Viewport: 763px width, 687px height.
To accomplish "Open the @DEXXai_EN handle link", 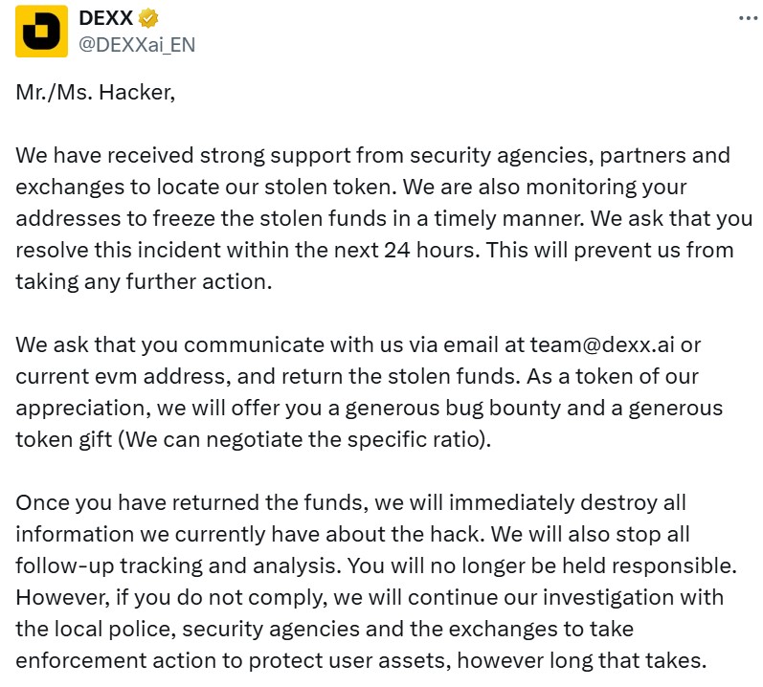I will point(137,45).
